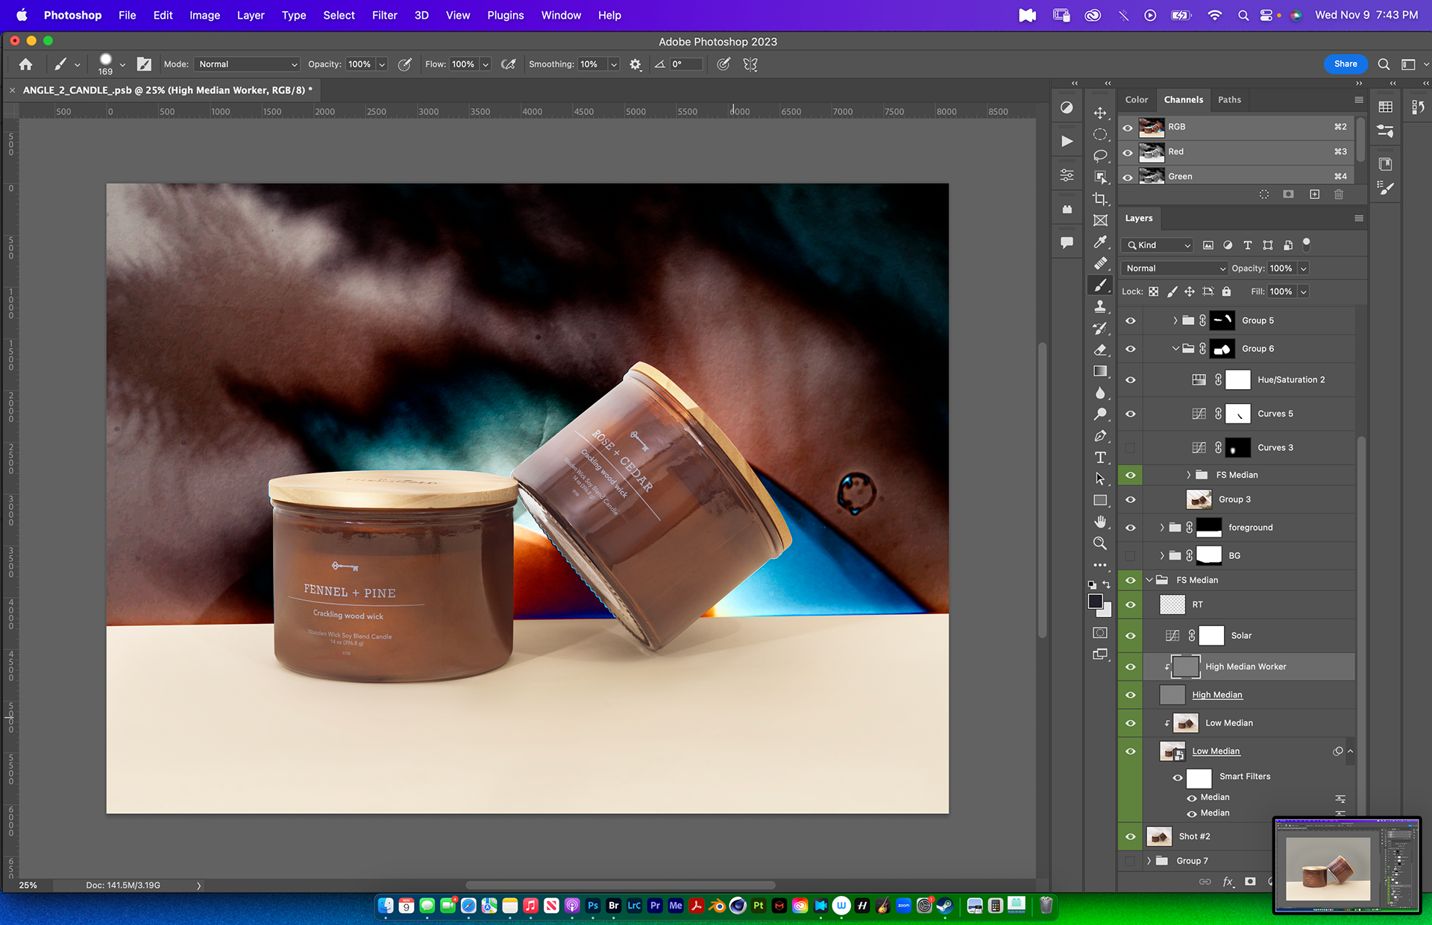Select the Path Selection tool

tap(1100, 479)
